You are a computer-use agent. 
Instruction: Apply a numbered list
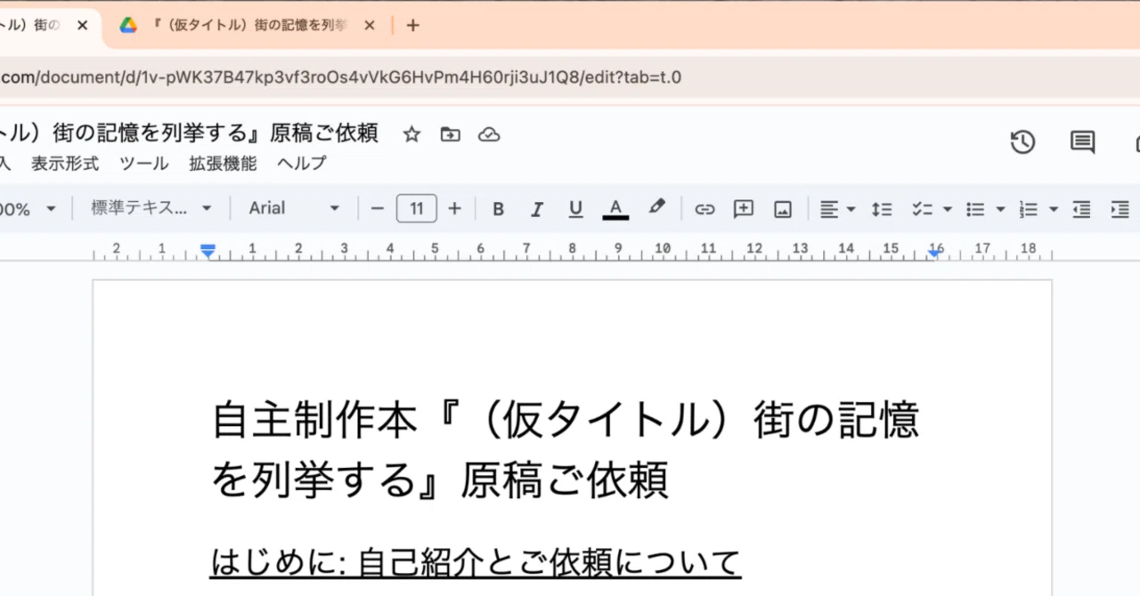coord(1029,209)
